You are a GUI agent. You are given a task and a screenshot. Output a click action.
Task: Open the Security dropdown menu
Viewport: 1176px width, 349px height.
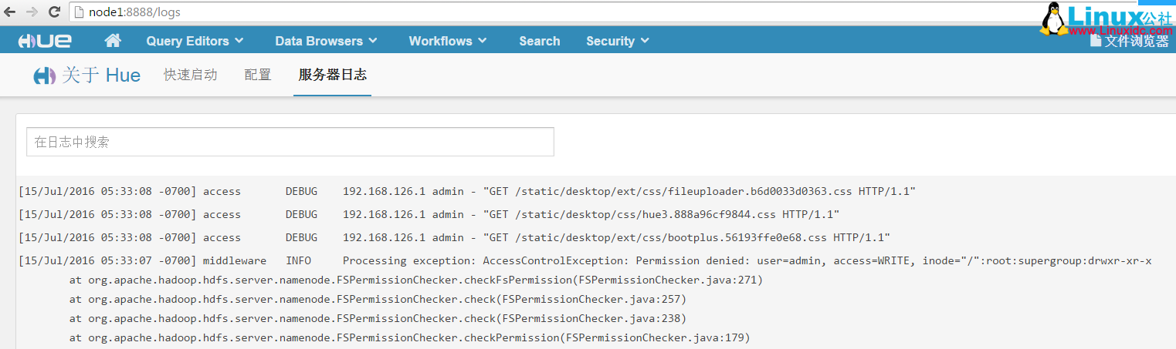tap(617, 41)
